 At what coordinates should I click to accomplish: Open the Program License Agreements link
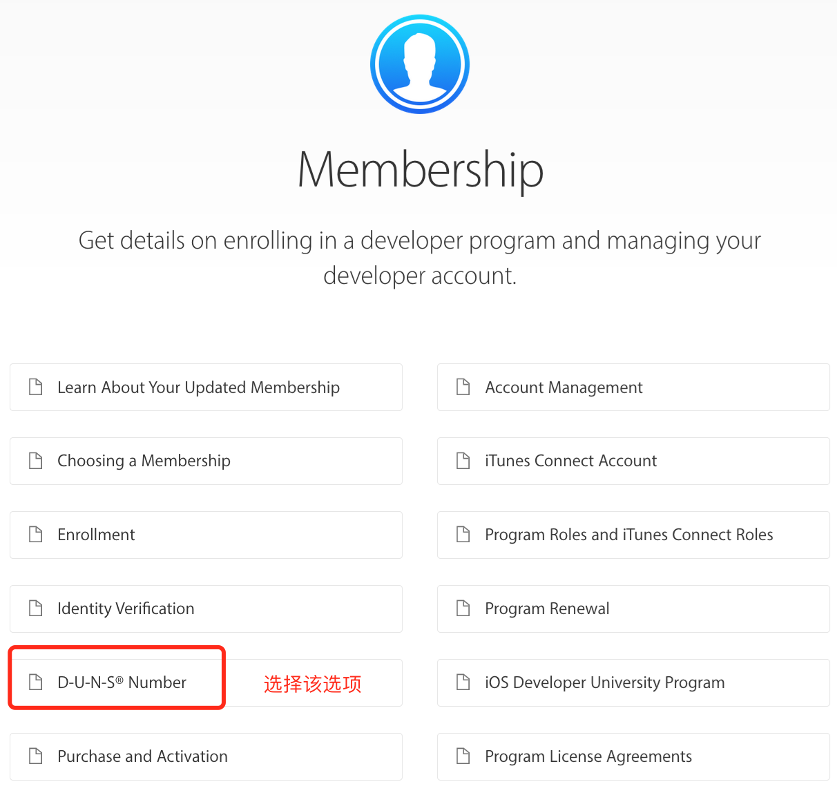(588, 756)
